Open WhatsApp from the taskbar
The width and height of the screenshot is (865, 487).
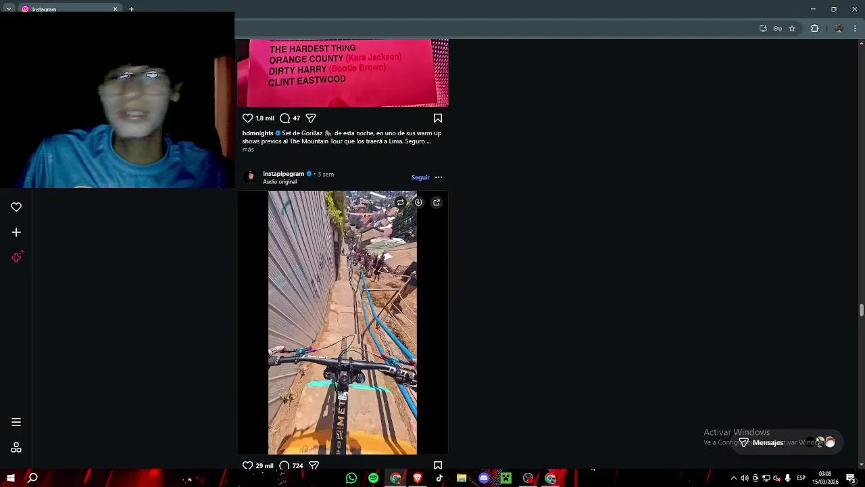point(351,478)
